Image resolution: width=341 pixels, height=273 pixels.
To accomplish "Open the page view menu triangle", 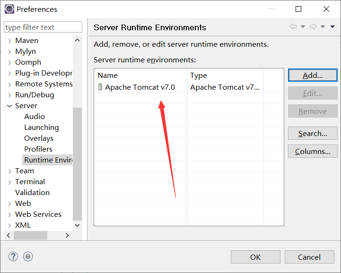I will point(332,27).
